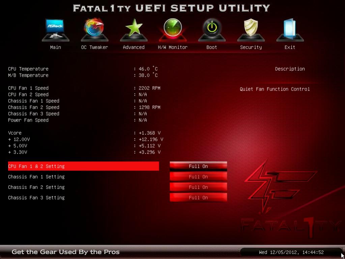345x259 pixels.
Task: Select the Security shield icon
Action: [251, 30]
